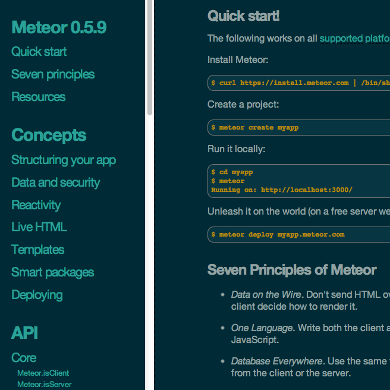The image size is (390, 390).
Task: Follow the supported platforms link
Action: tap(355, 39)
